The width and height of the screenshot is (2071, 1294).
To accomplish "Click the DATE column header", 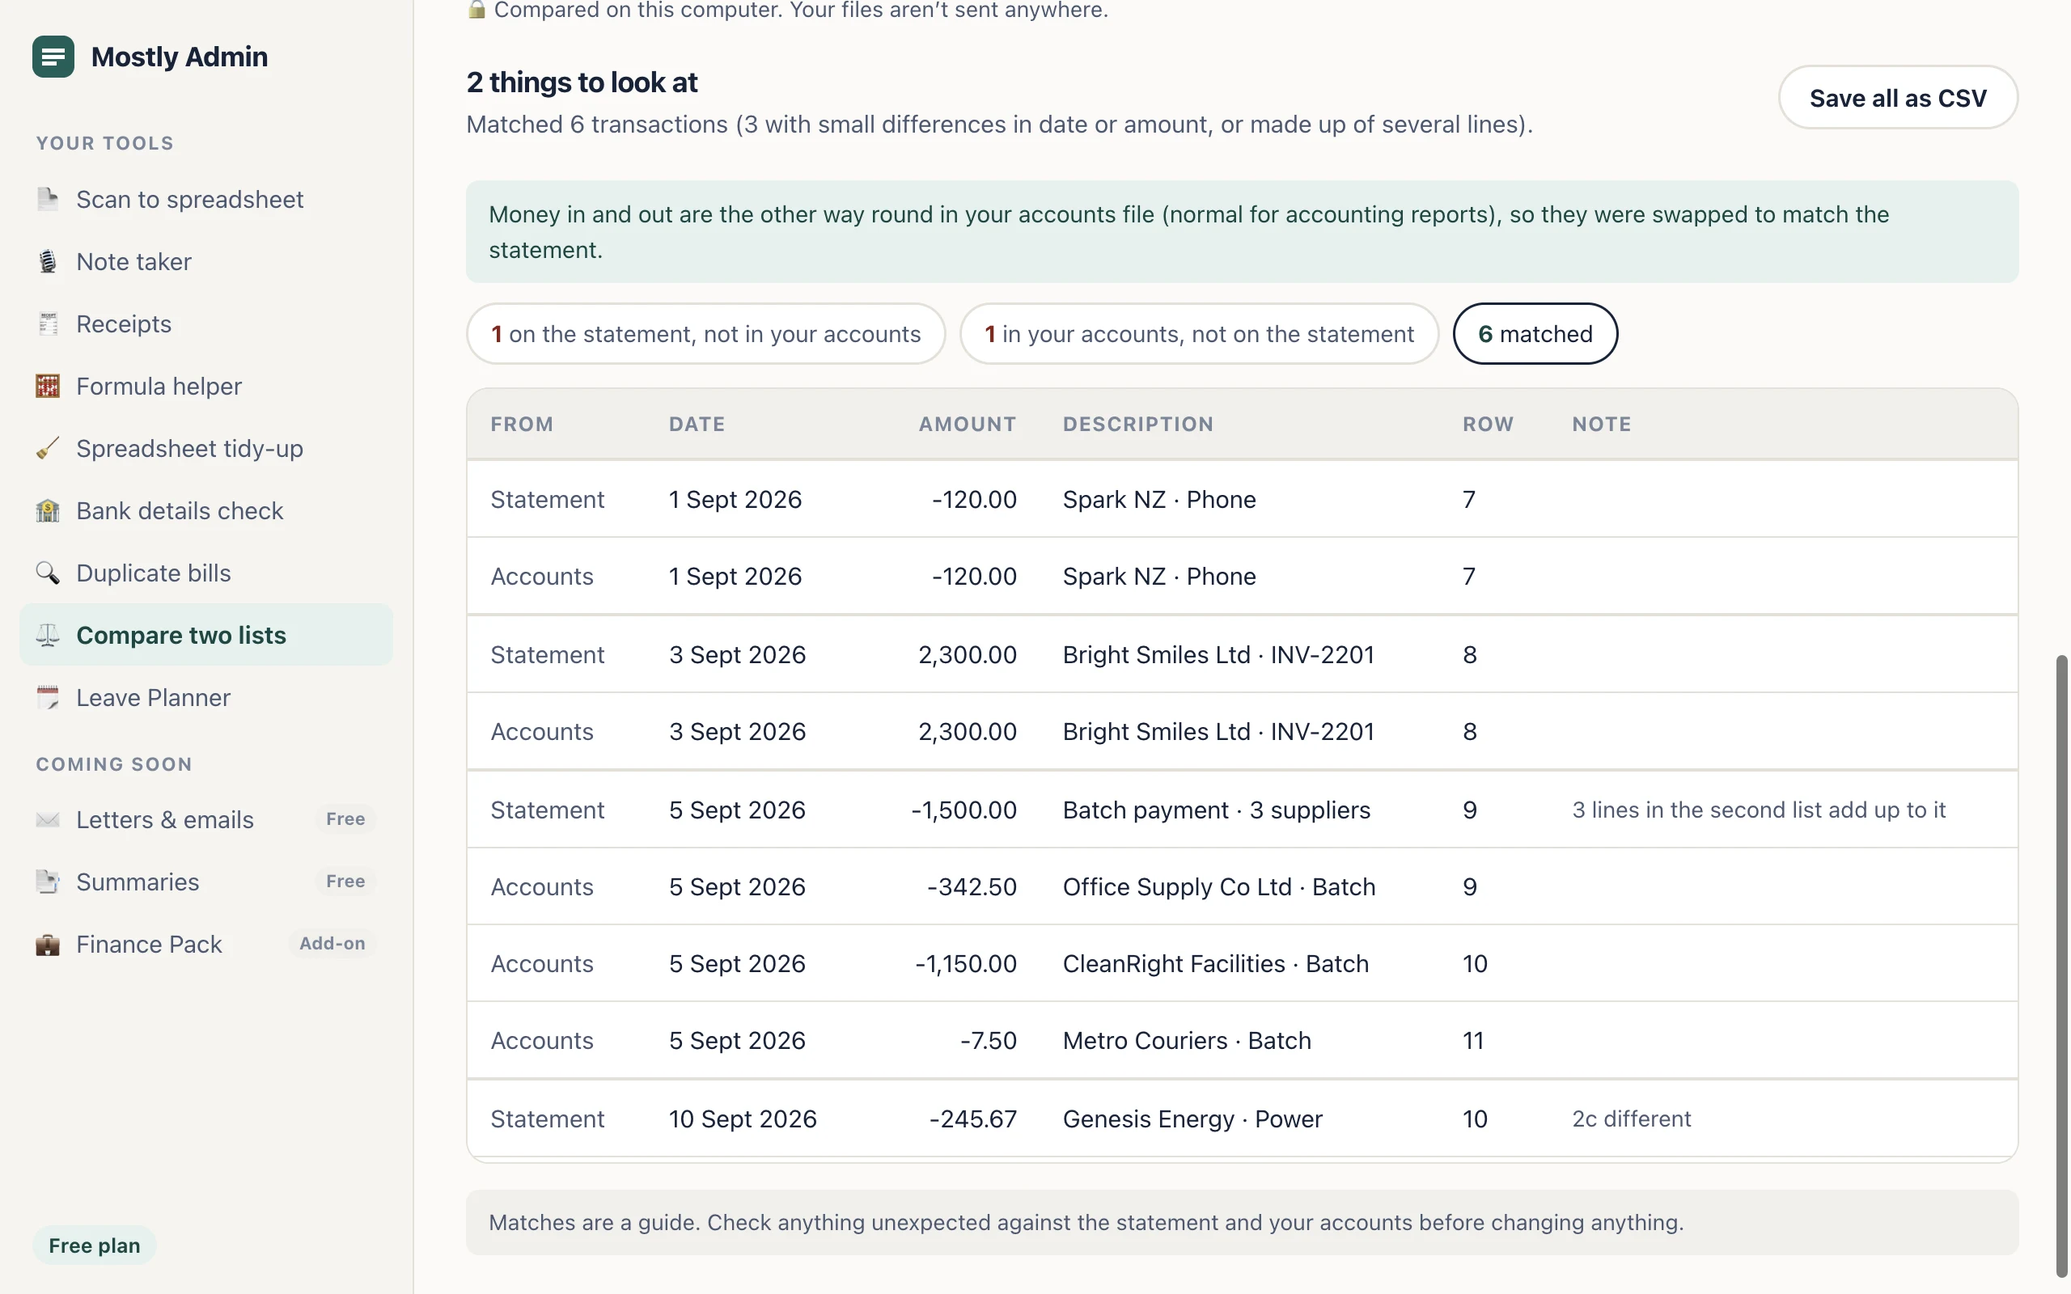I will pyautogui.click(x=697, y=425).
